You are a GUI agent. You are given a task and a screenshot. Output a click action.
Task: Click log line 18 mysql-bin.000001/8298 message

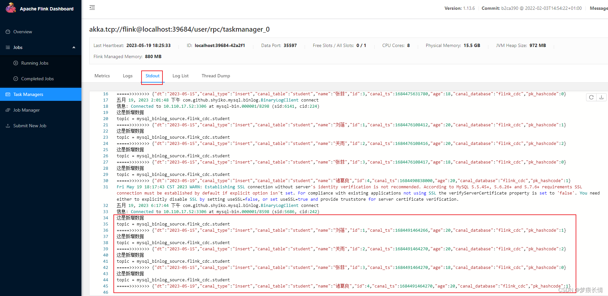tap(218, 106)
